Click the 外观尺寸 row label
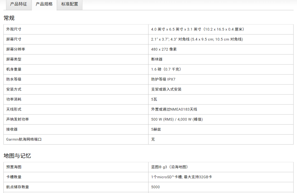297x193 pixels. click(14, 29)
